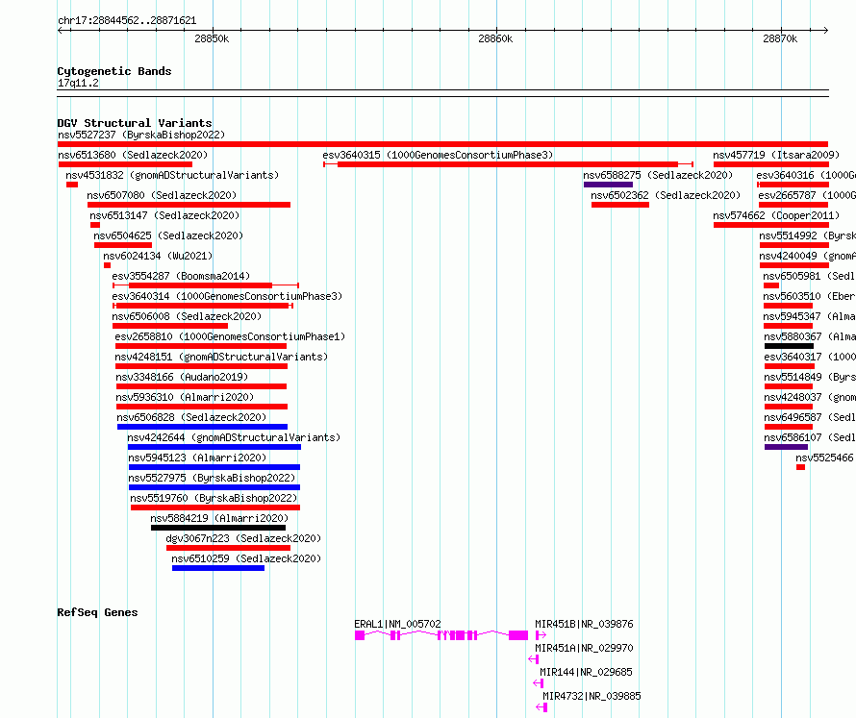Click the MIR4732 left-pointing arrow glyph
856x718 pixels.
click(x=541, y=707)
